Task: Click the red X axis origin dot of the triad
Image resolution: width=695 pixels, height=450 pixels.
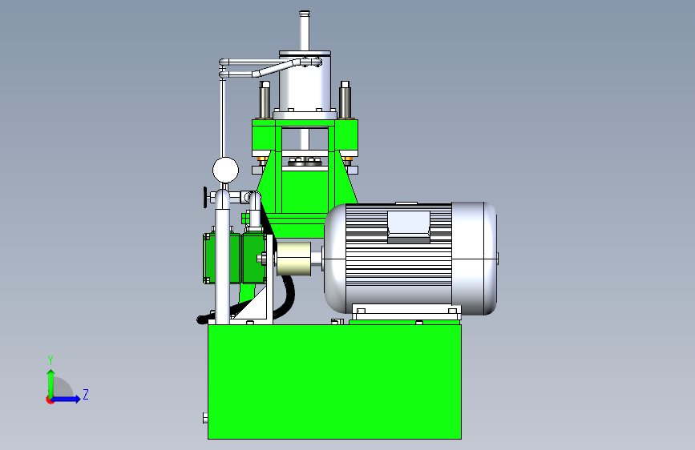Action: (50, 400)
